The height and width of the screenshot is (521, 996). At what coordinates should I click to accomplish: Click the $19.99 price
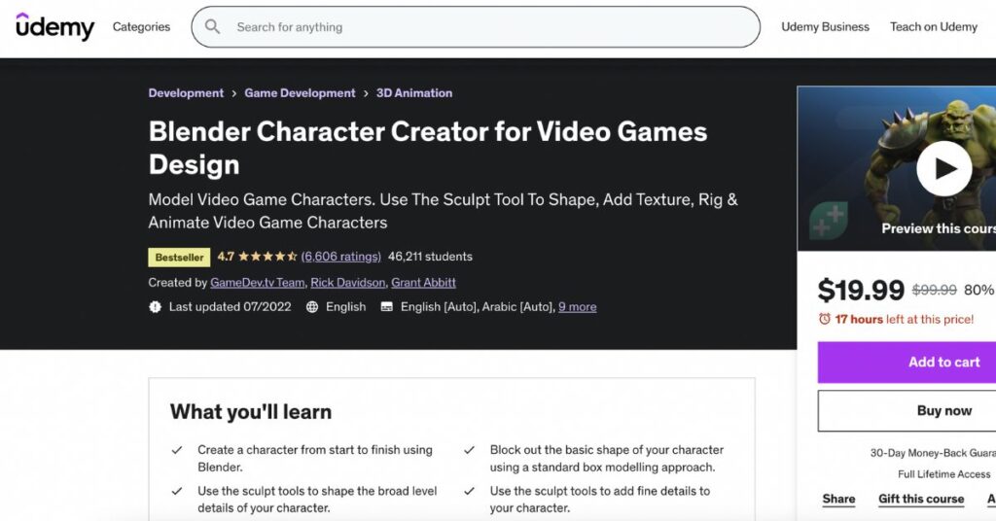point(861,290)
